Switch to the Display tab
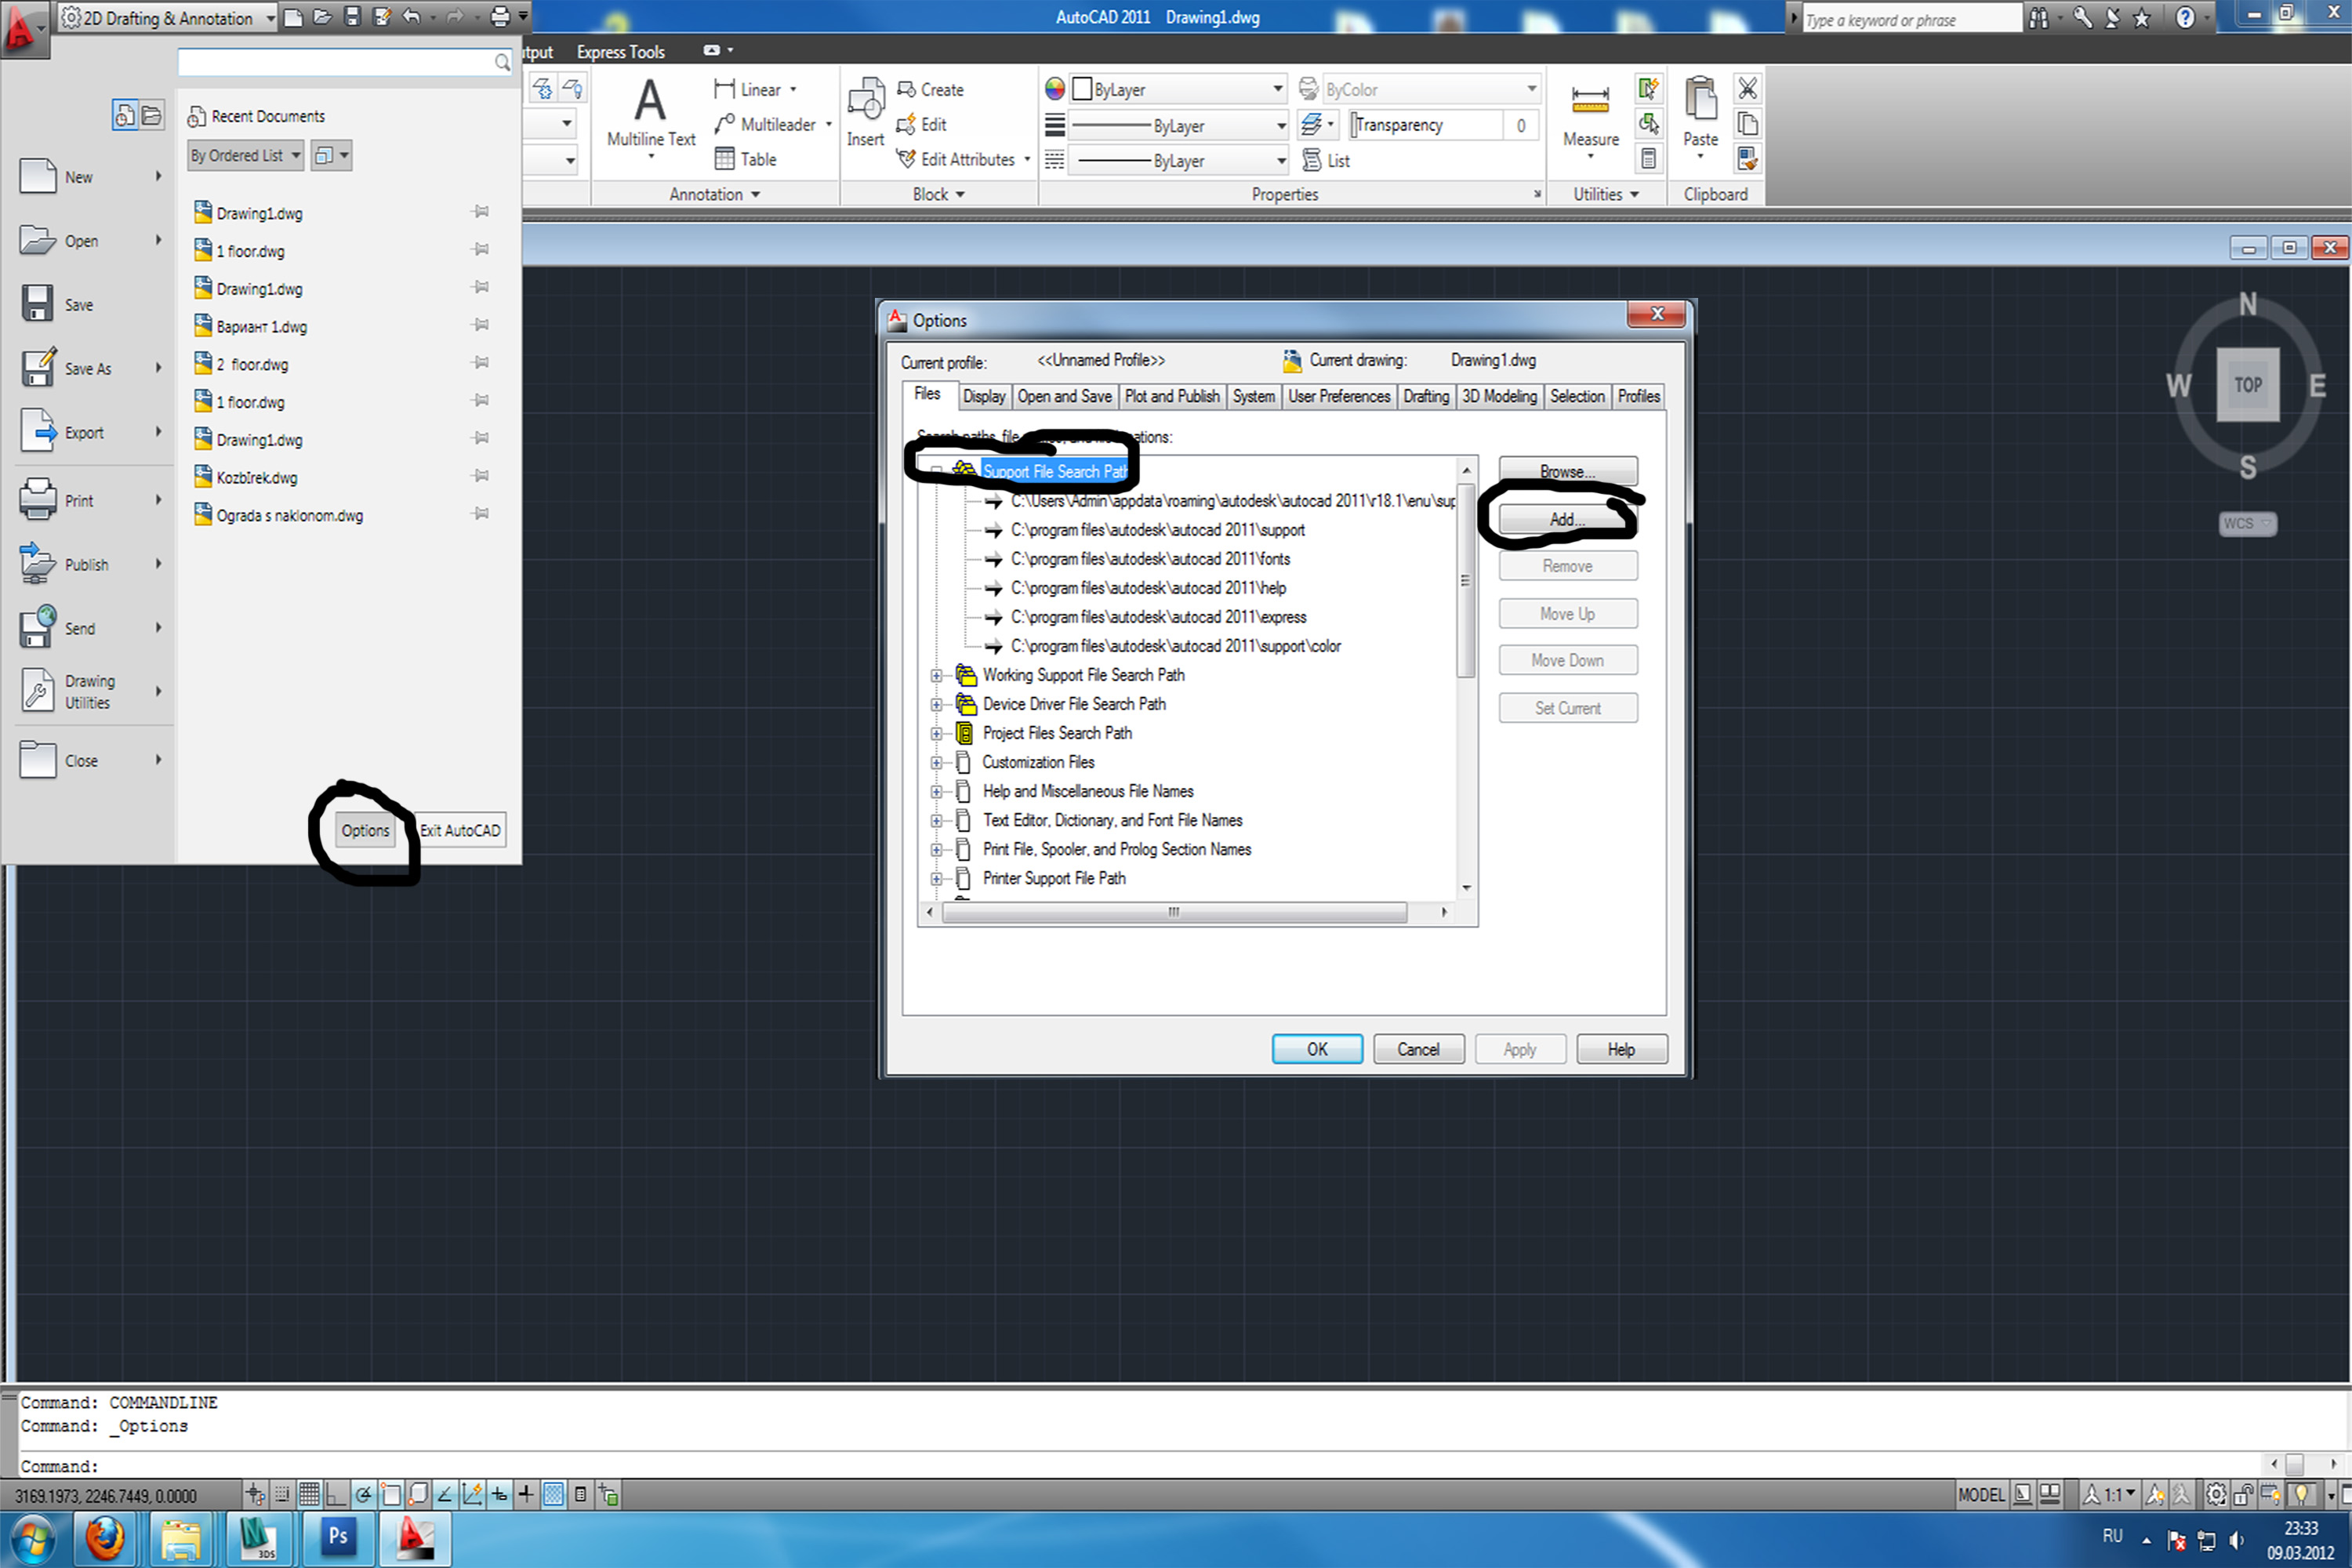The image size is (2352, 1568). pos(983,396)
